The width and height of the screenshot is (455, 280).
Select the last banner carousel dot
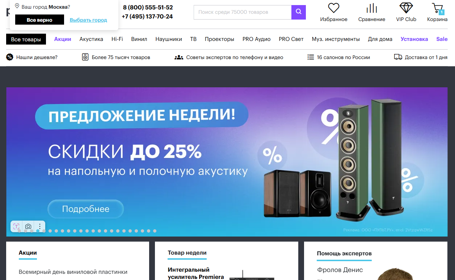(x=155, y=231)
